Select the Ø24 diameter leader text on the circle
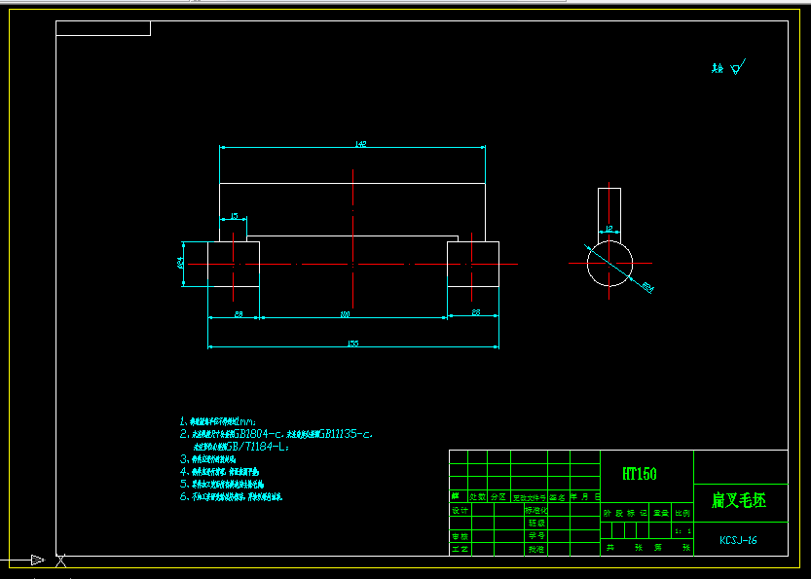 pos(647,287)
